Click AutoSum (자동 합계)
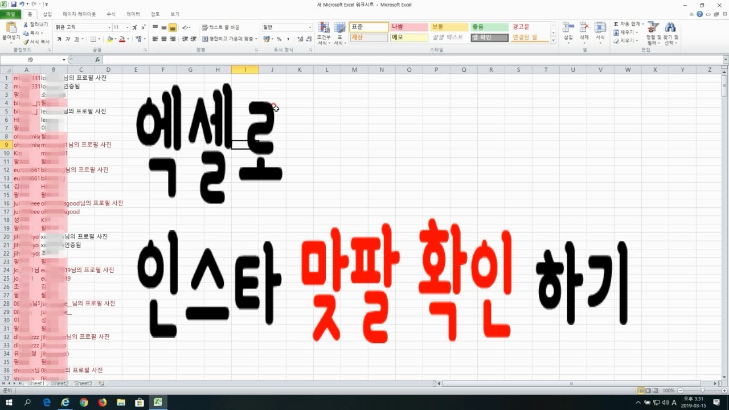The height and width of the screenshot is (410, 729). tap(629, 24)
